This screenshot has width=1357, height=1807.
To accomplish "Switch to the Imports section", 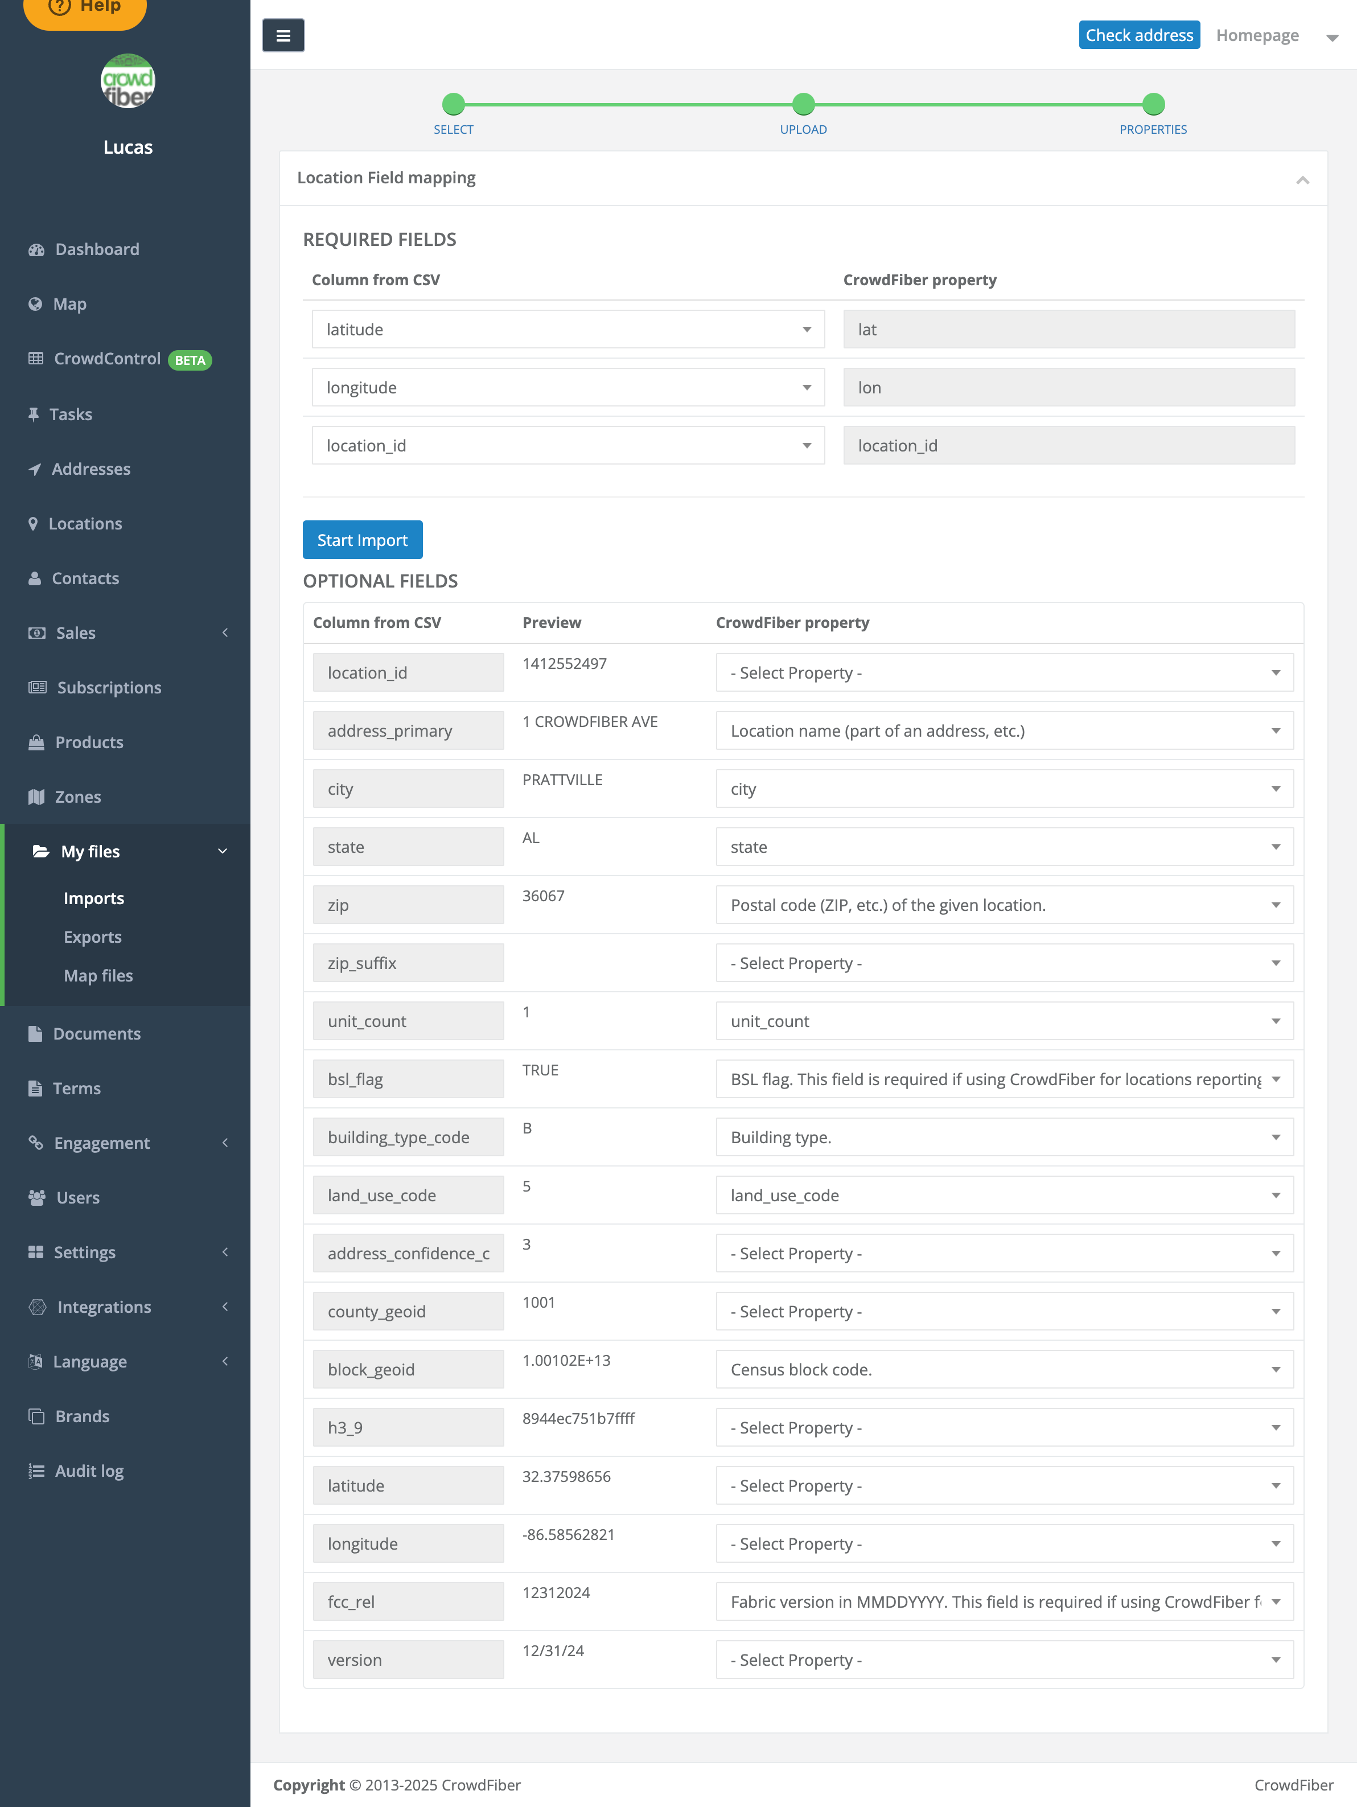I will pyautogui.click(x=94, y=898).
